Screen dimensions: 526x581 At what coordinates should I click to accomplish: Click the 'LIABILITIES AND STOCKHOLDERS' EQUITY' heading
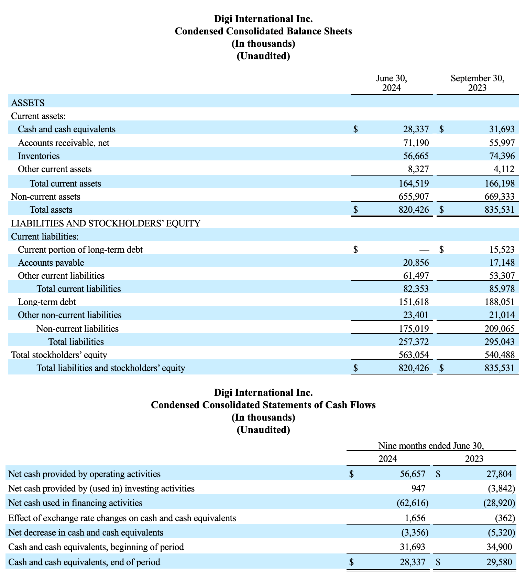click(x=106, y=223)
